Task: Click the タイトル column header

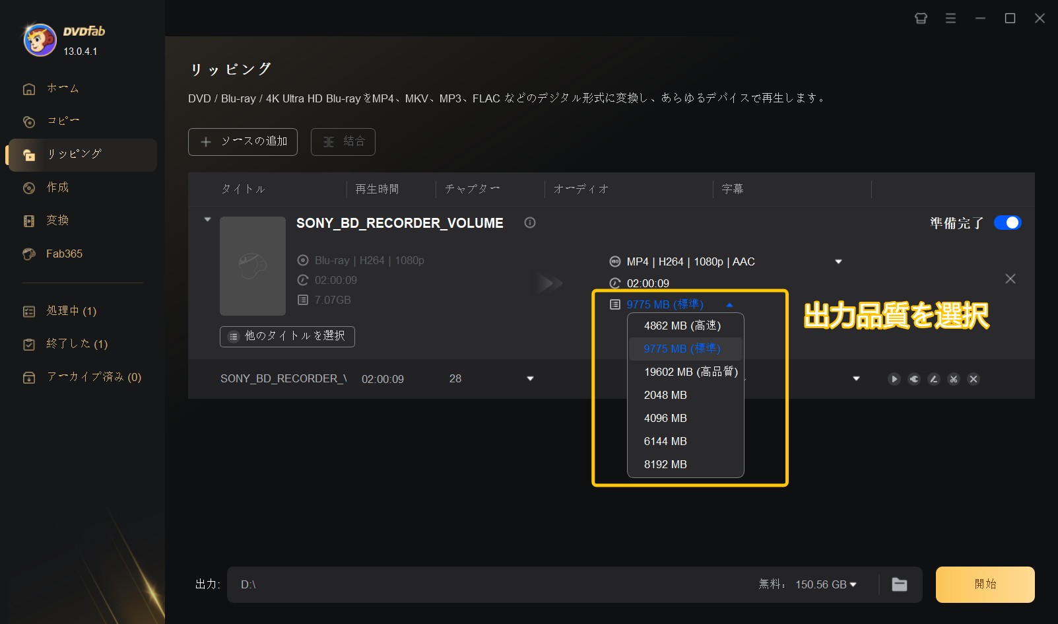Action: click(243, 190)
